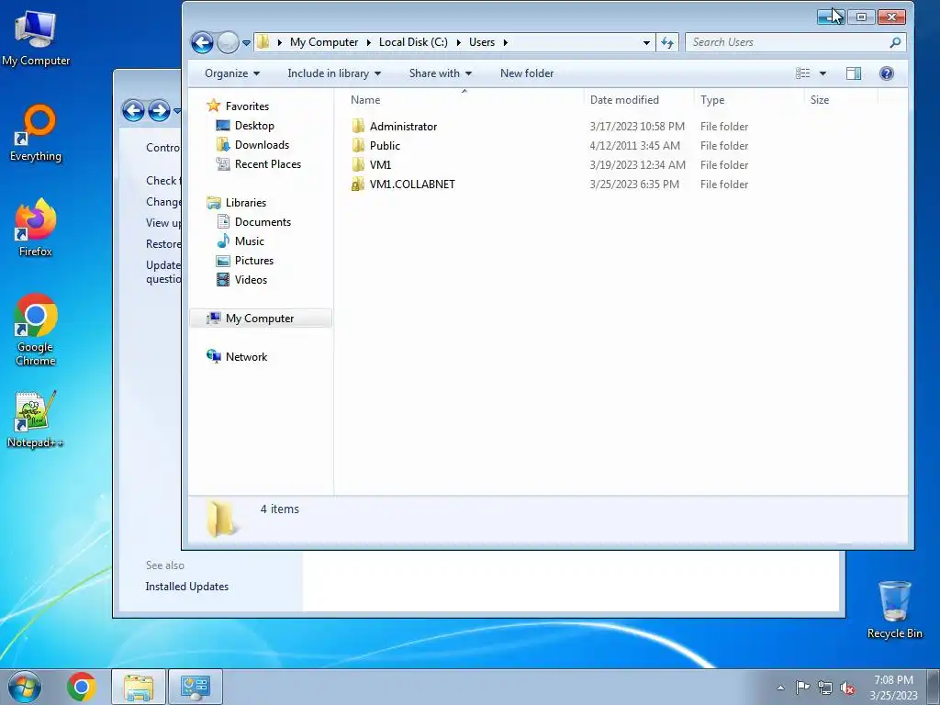
Task: Create a New folder from the toolbar
Action: point(527,73)
